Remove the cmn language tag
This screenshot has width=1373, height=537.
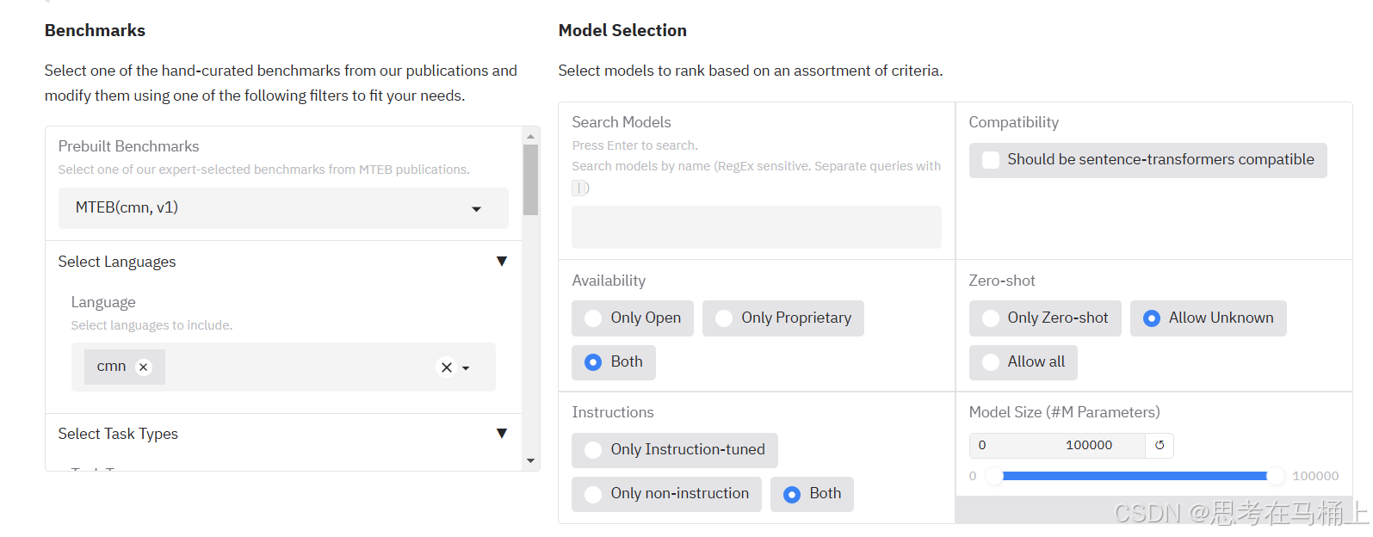[x=144, y=367]
